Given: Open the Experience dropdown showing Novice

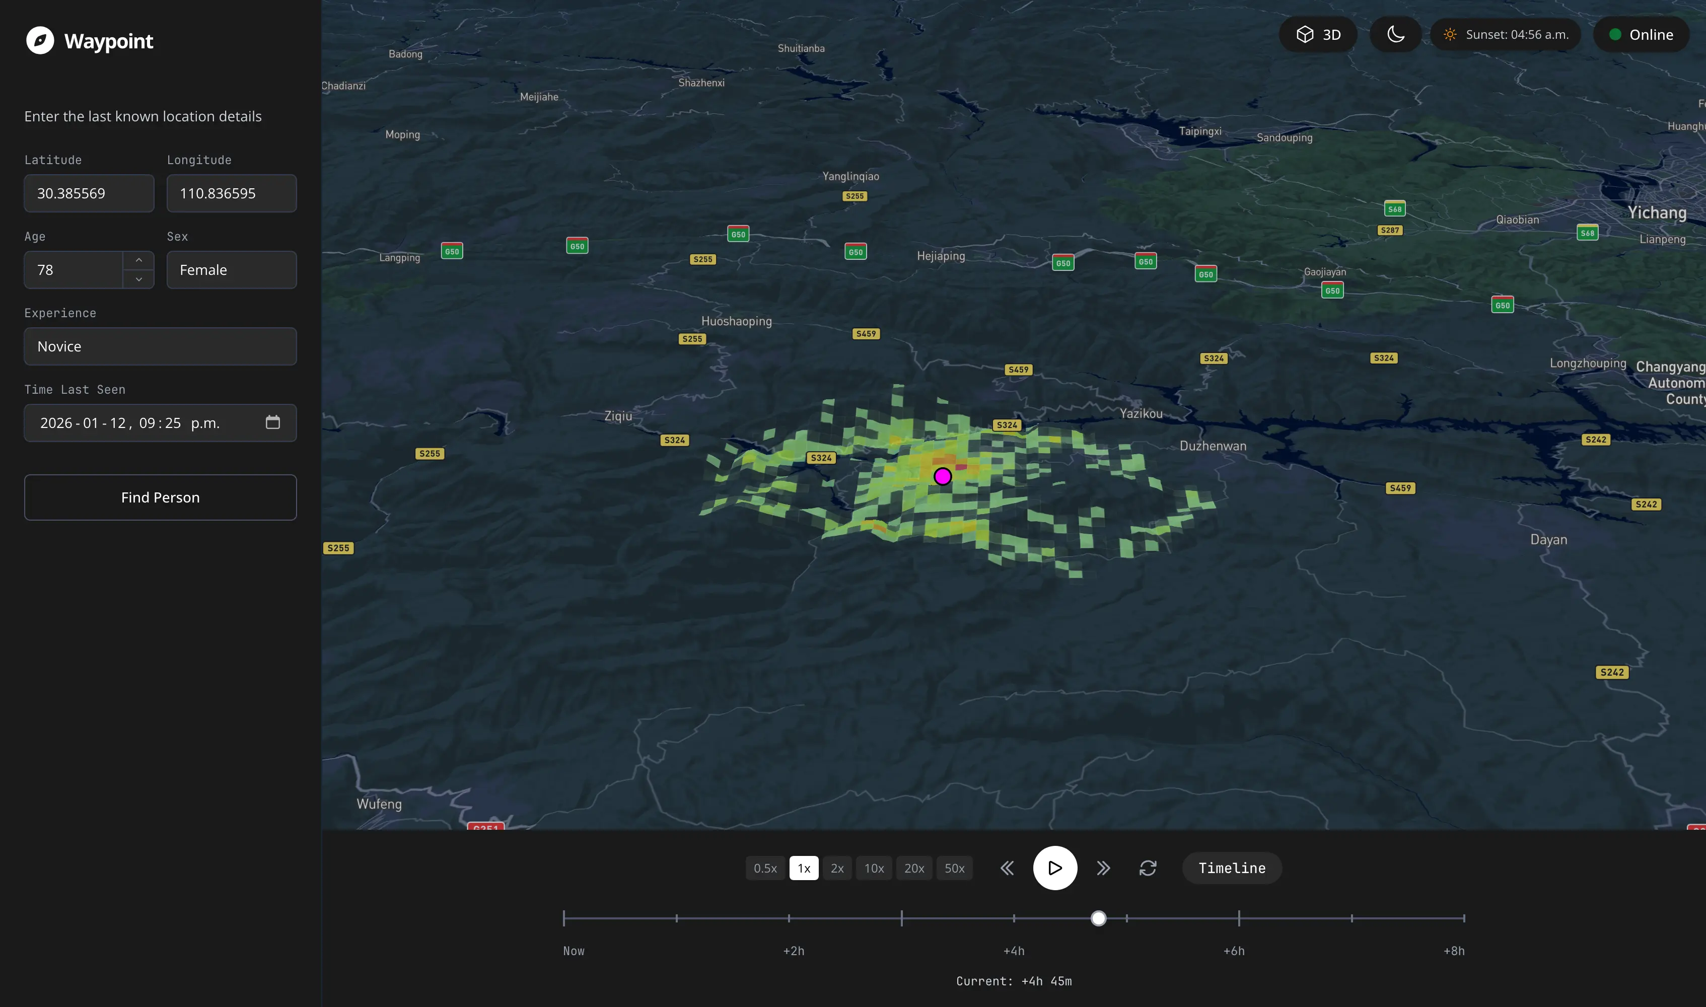Looking at the screenshot, I should 160,346.
